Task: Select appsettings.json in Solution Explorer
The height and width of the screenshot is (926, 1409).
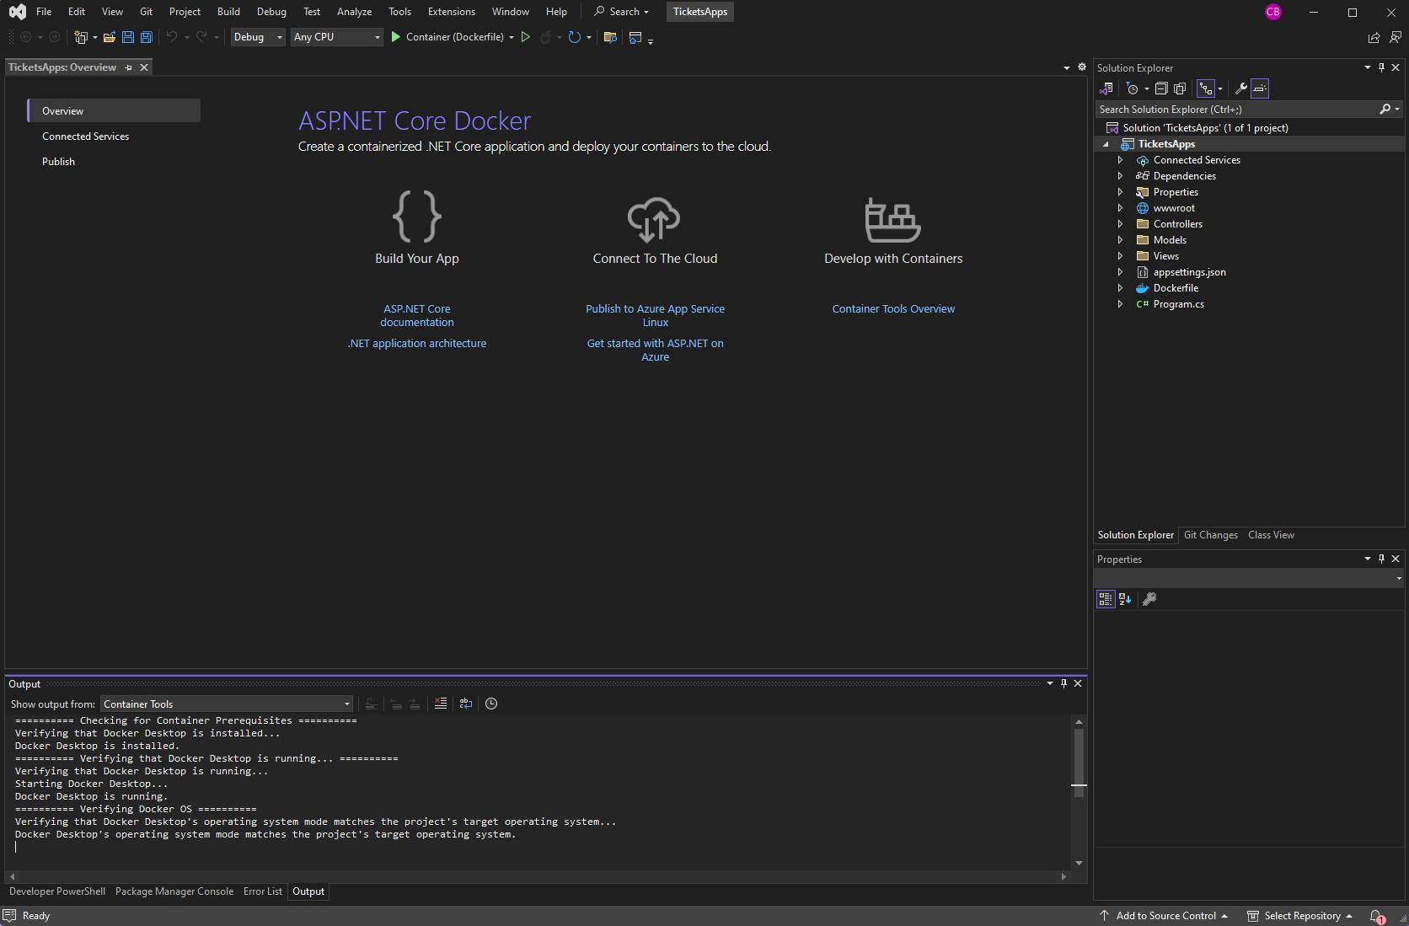Action: (1189, 272)
